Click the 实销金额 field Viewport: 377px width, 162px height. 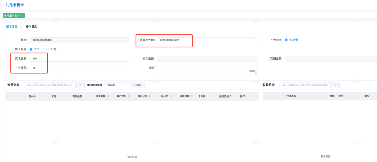pyautogui.click(x=331, y=59)
